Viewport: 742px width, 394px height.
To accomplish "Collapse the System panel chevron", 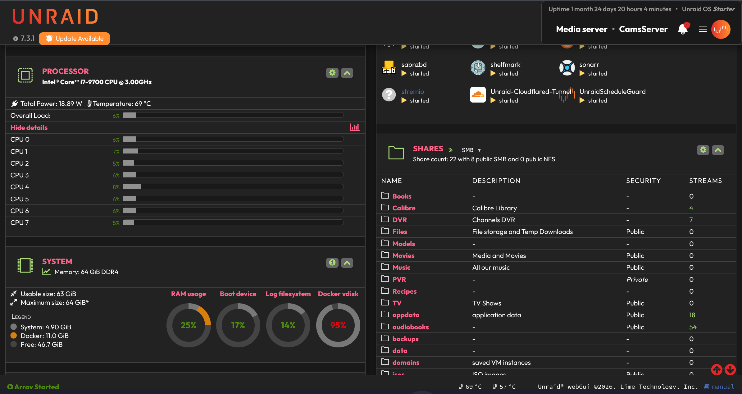I will (x=347, y=263).
